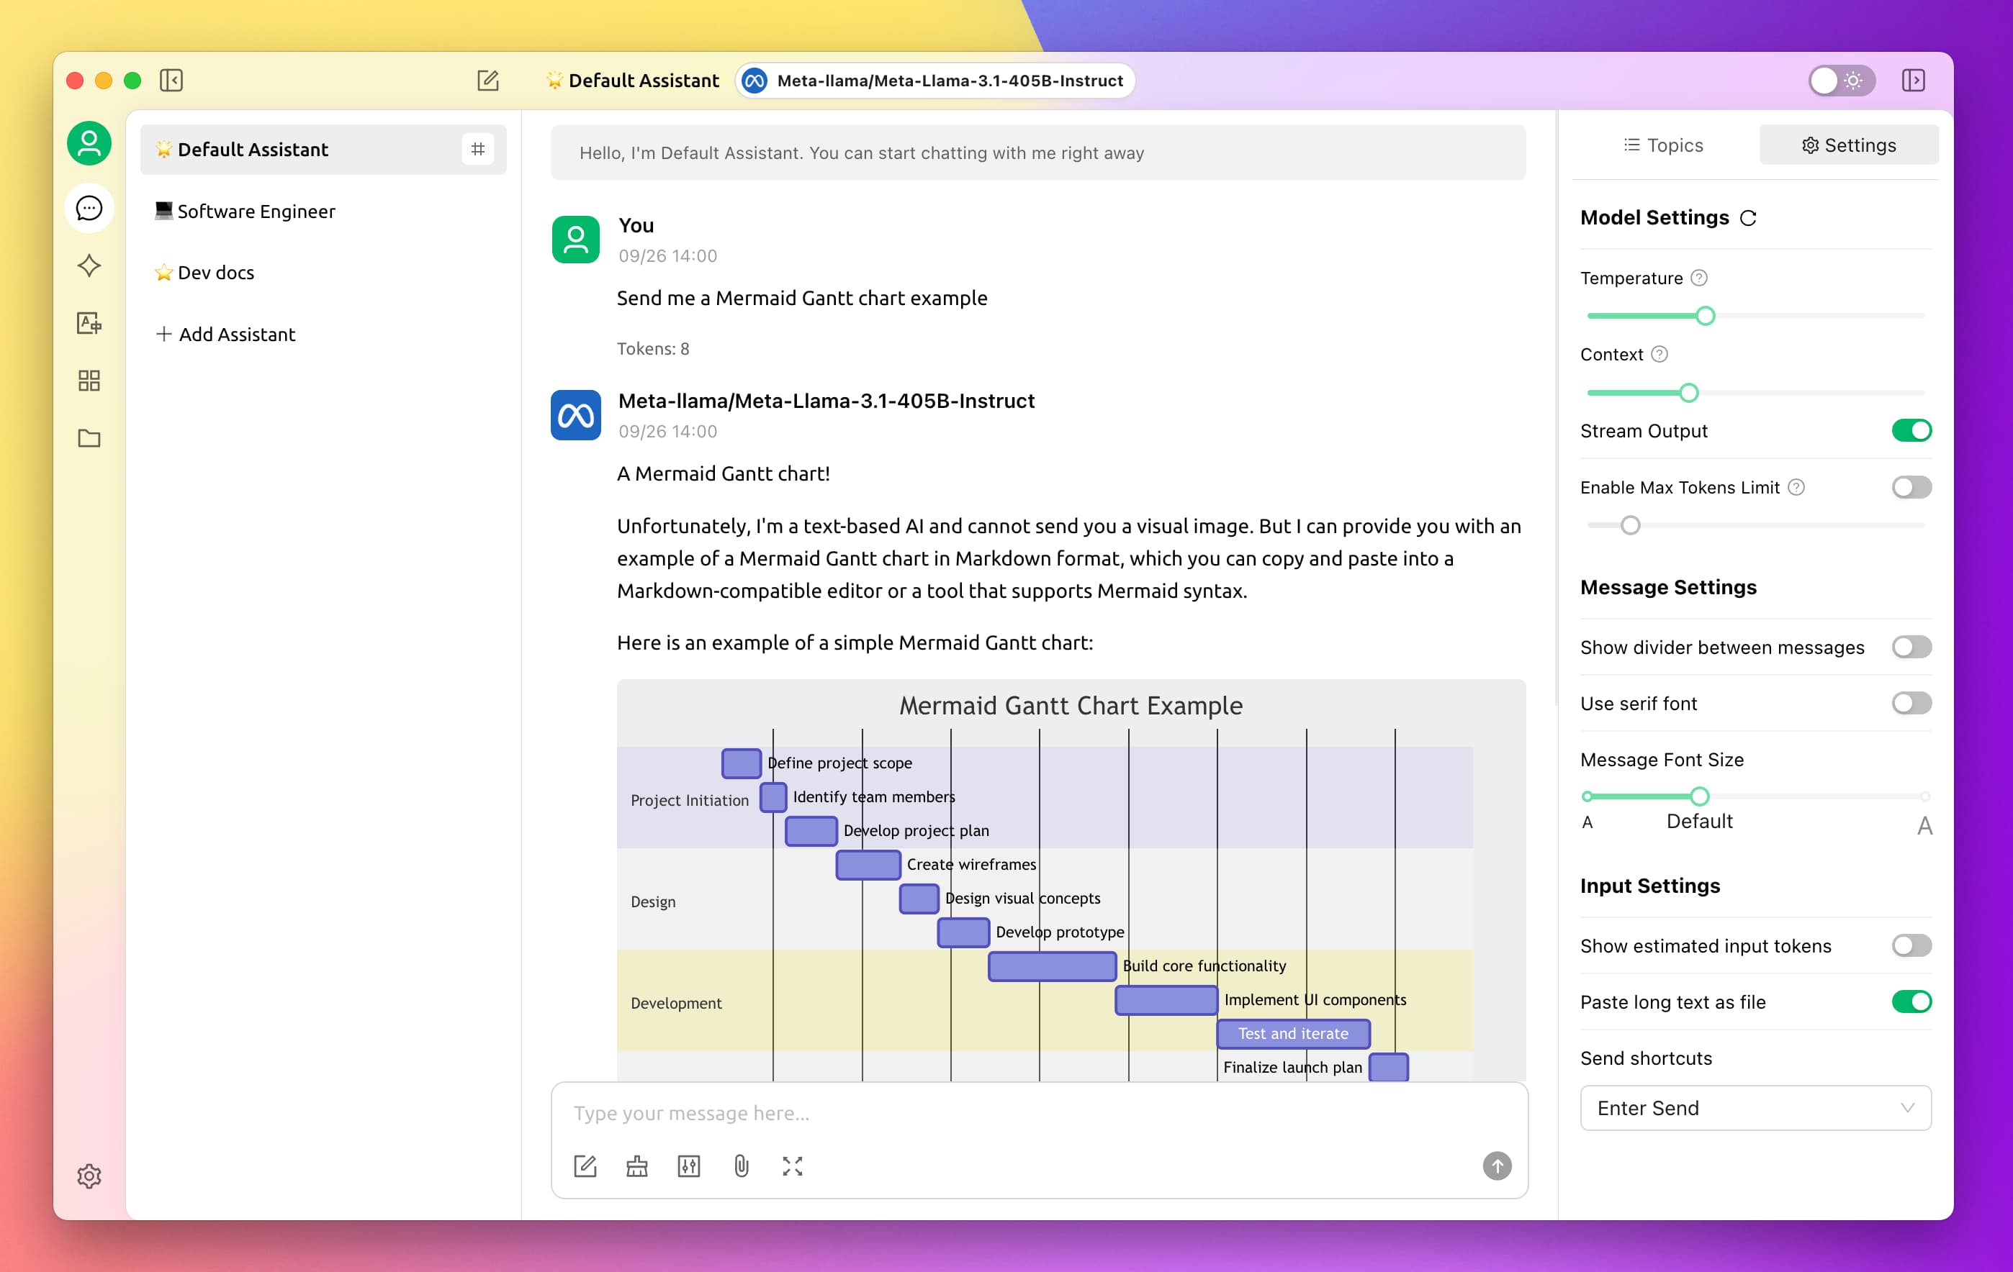Select the expand/fullscreen icon in toolbar
The image size is (2013, 1272).
[x=793, y=1166]
